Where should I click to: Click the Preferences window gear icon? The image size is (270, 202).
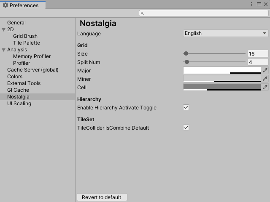[5, 5]
